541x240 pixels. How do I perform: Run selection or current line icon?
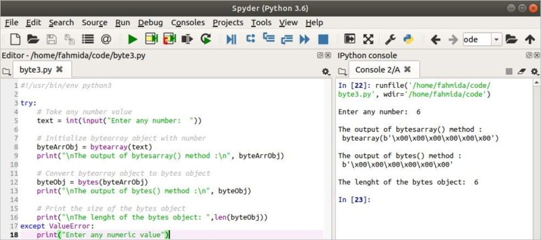(188, 39)
